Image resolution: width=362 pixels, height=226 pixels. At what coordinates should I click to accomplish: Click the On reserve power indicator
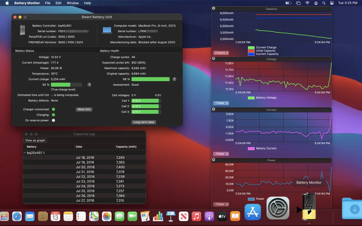coord(53,120)
